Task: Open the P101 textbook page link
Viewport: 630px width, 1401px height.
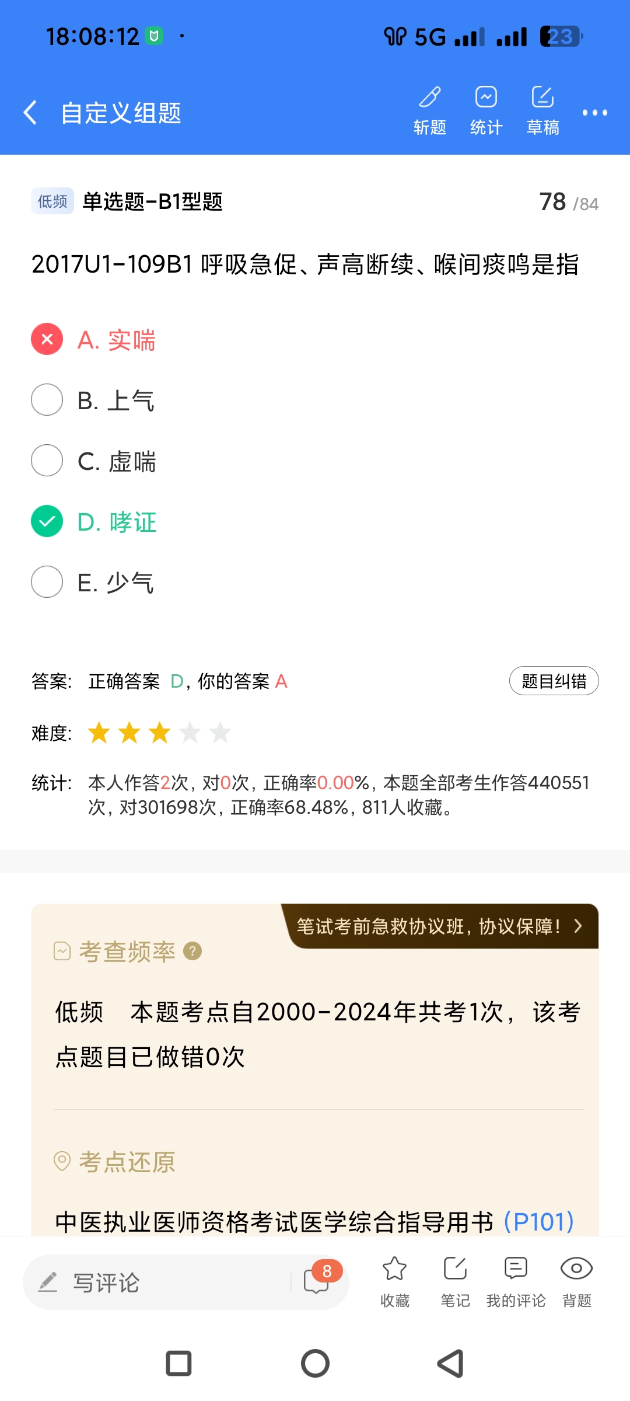Action: [538, 1221]
